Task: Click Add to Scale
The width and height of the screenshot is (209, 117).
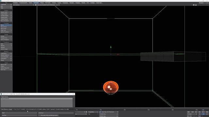Action: click(x=6, y=49)
